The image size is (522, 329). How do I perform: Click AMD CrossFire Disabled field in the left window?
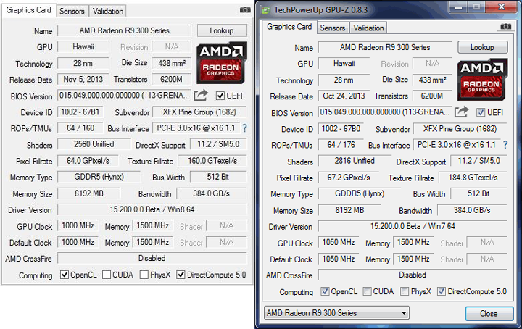(152, 258)
